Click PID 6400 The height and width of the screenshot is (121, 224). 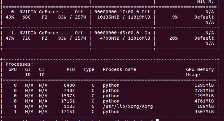point(69,85)
